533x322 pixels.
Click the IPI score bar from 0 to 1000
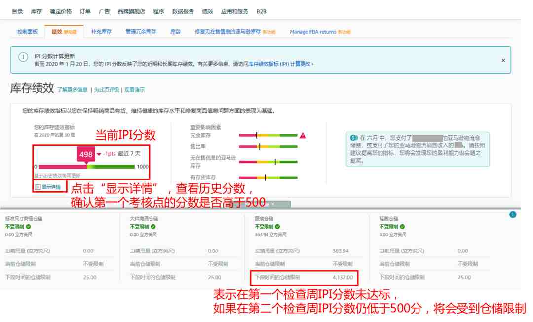pos(87,167)
